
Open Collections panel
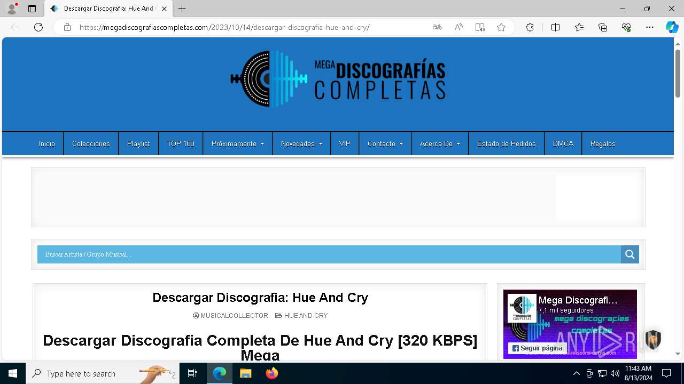[x=603, y=27]
